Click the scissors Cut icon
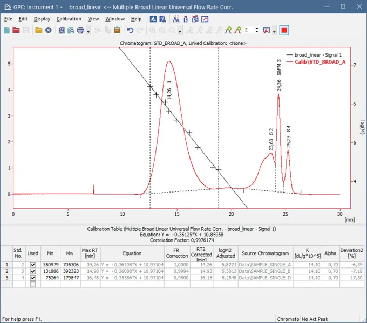 tap(98, 30)
